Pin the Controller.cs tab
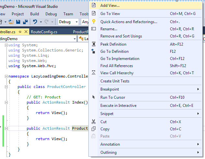The height and width of the screenshot is (159, 205). tap(20, 32)
